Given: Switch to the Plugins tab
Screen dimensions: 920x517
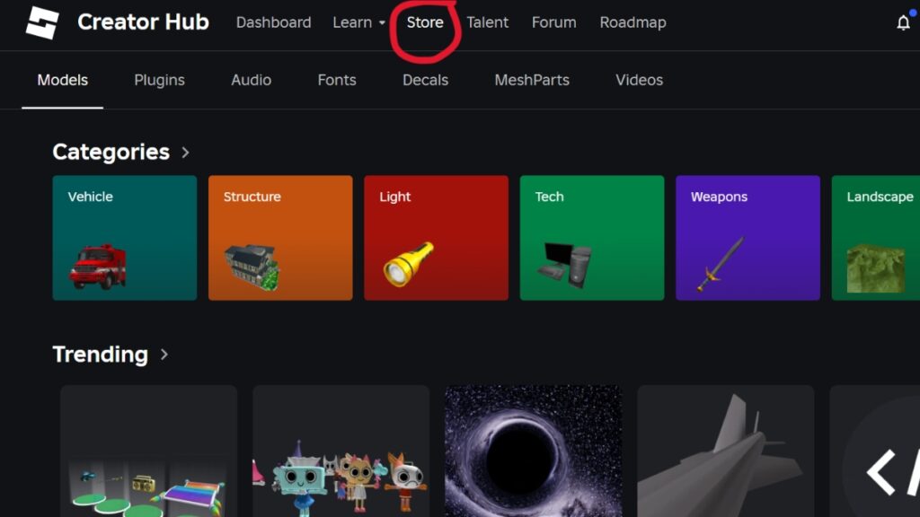Looking at the screenshot, I should (x=159, y=80).
